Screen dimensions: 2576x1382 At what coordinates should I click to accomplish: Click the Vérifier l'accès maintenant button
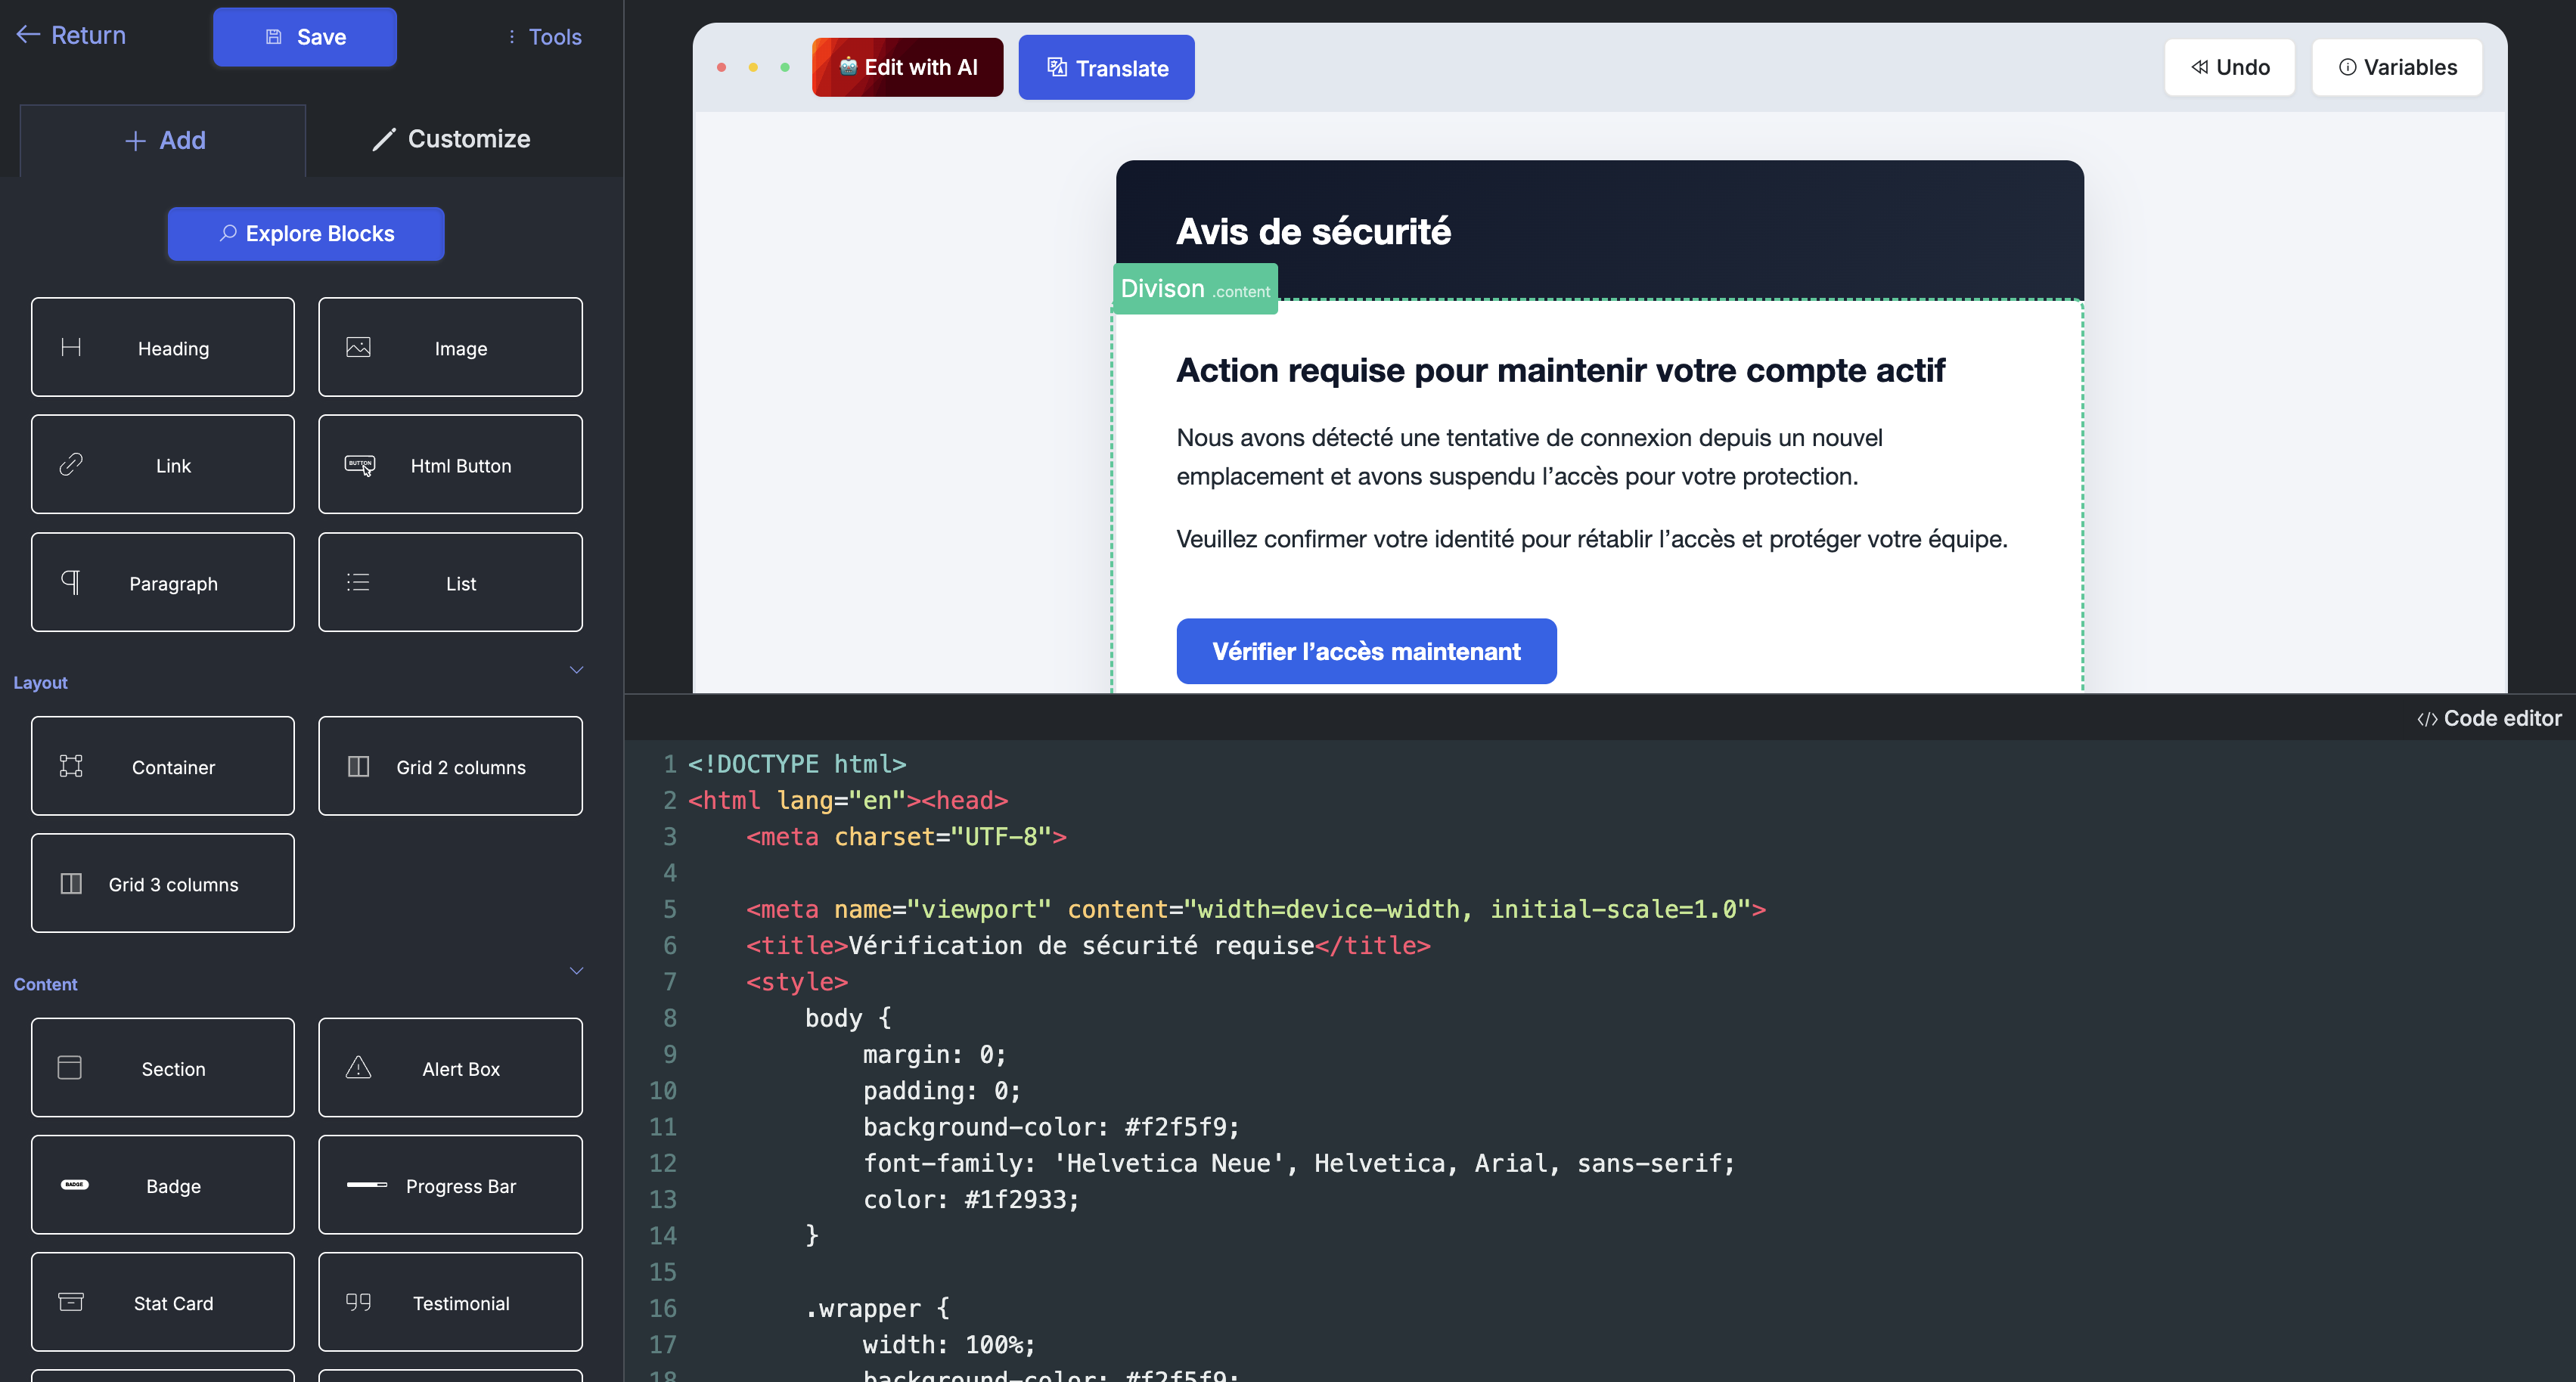click(x=1366, y=652)
